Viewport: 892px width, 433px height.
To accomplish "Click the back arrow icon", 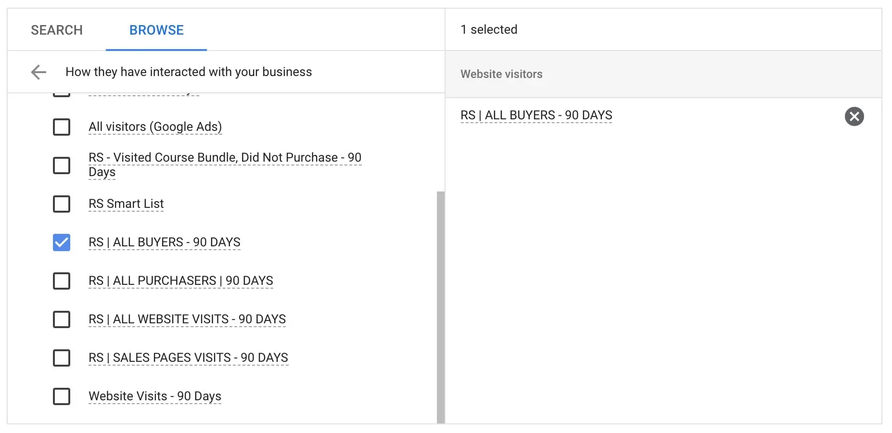I will [38, 72].
